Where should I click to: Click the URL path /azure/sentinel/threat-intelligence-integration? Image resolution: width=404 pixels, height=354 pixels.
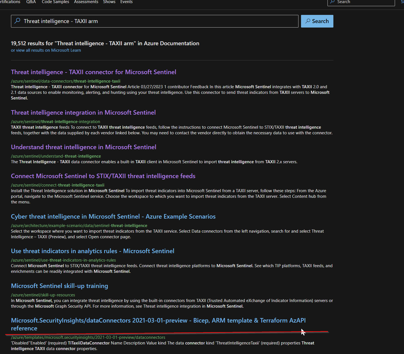pyautogui.click(x=55, y=122)
